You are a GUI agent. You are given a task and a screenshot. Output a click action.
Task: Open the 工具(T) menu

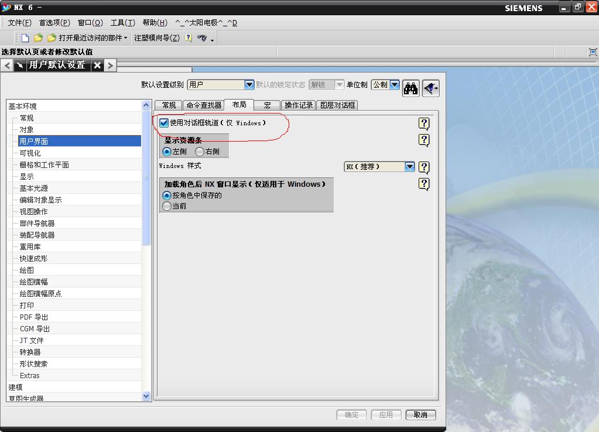122,23
